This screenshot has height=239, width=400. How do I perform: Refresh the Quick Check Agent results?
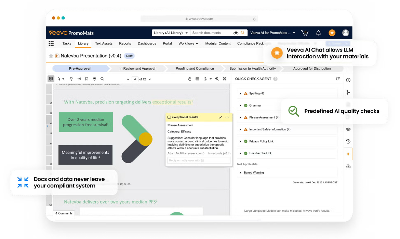pyautogui.click(x=338, y=79)
